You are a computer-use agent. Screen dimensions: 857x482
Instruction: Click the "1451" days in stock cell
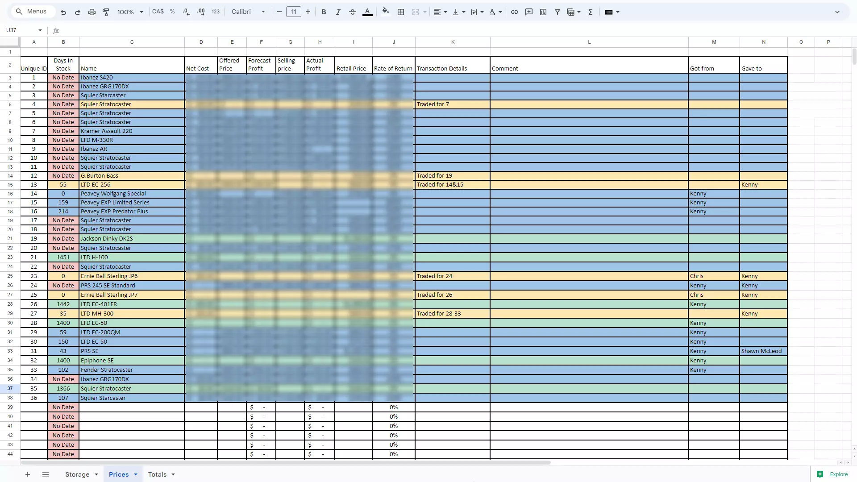[x=63, y=258]
